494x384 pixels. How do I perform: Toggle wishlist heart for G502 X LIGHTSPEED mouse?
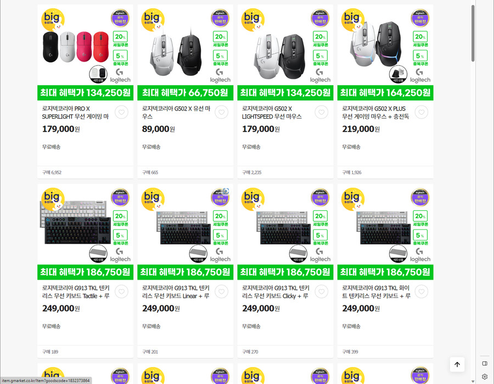point(321,112)
